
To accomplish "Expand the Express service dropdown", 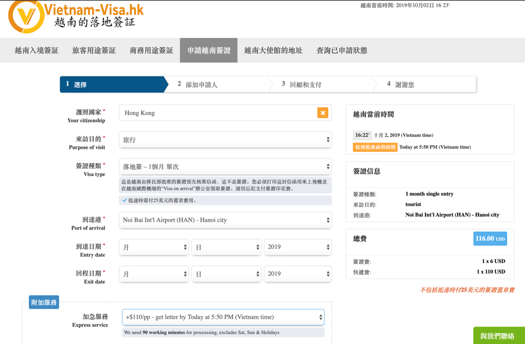I will [223, 317].
